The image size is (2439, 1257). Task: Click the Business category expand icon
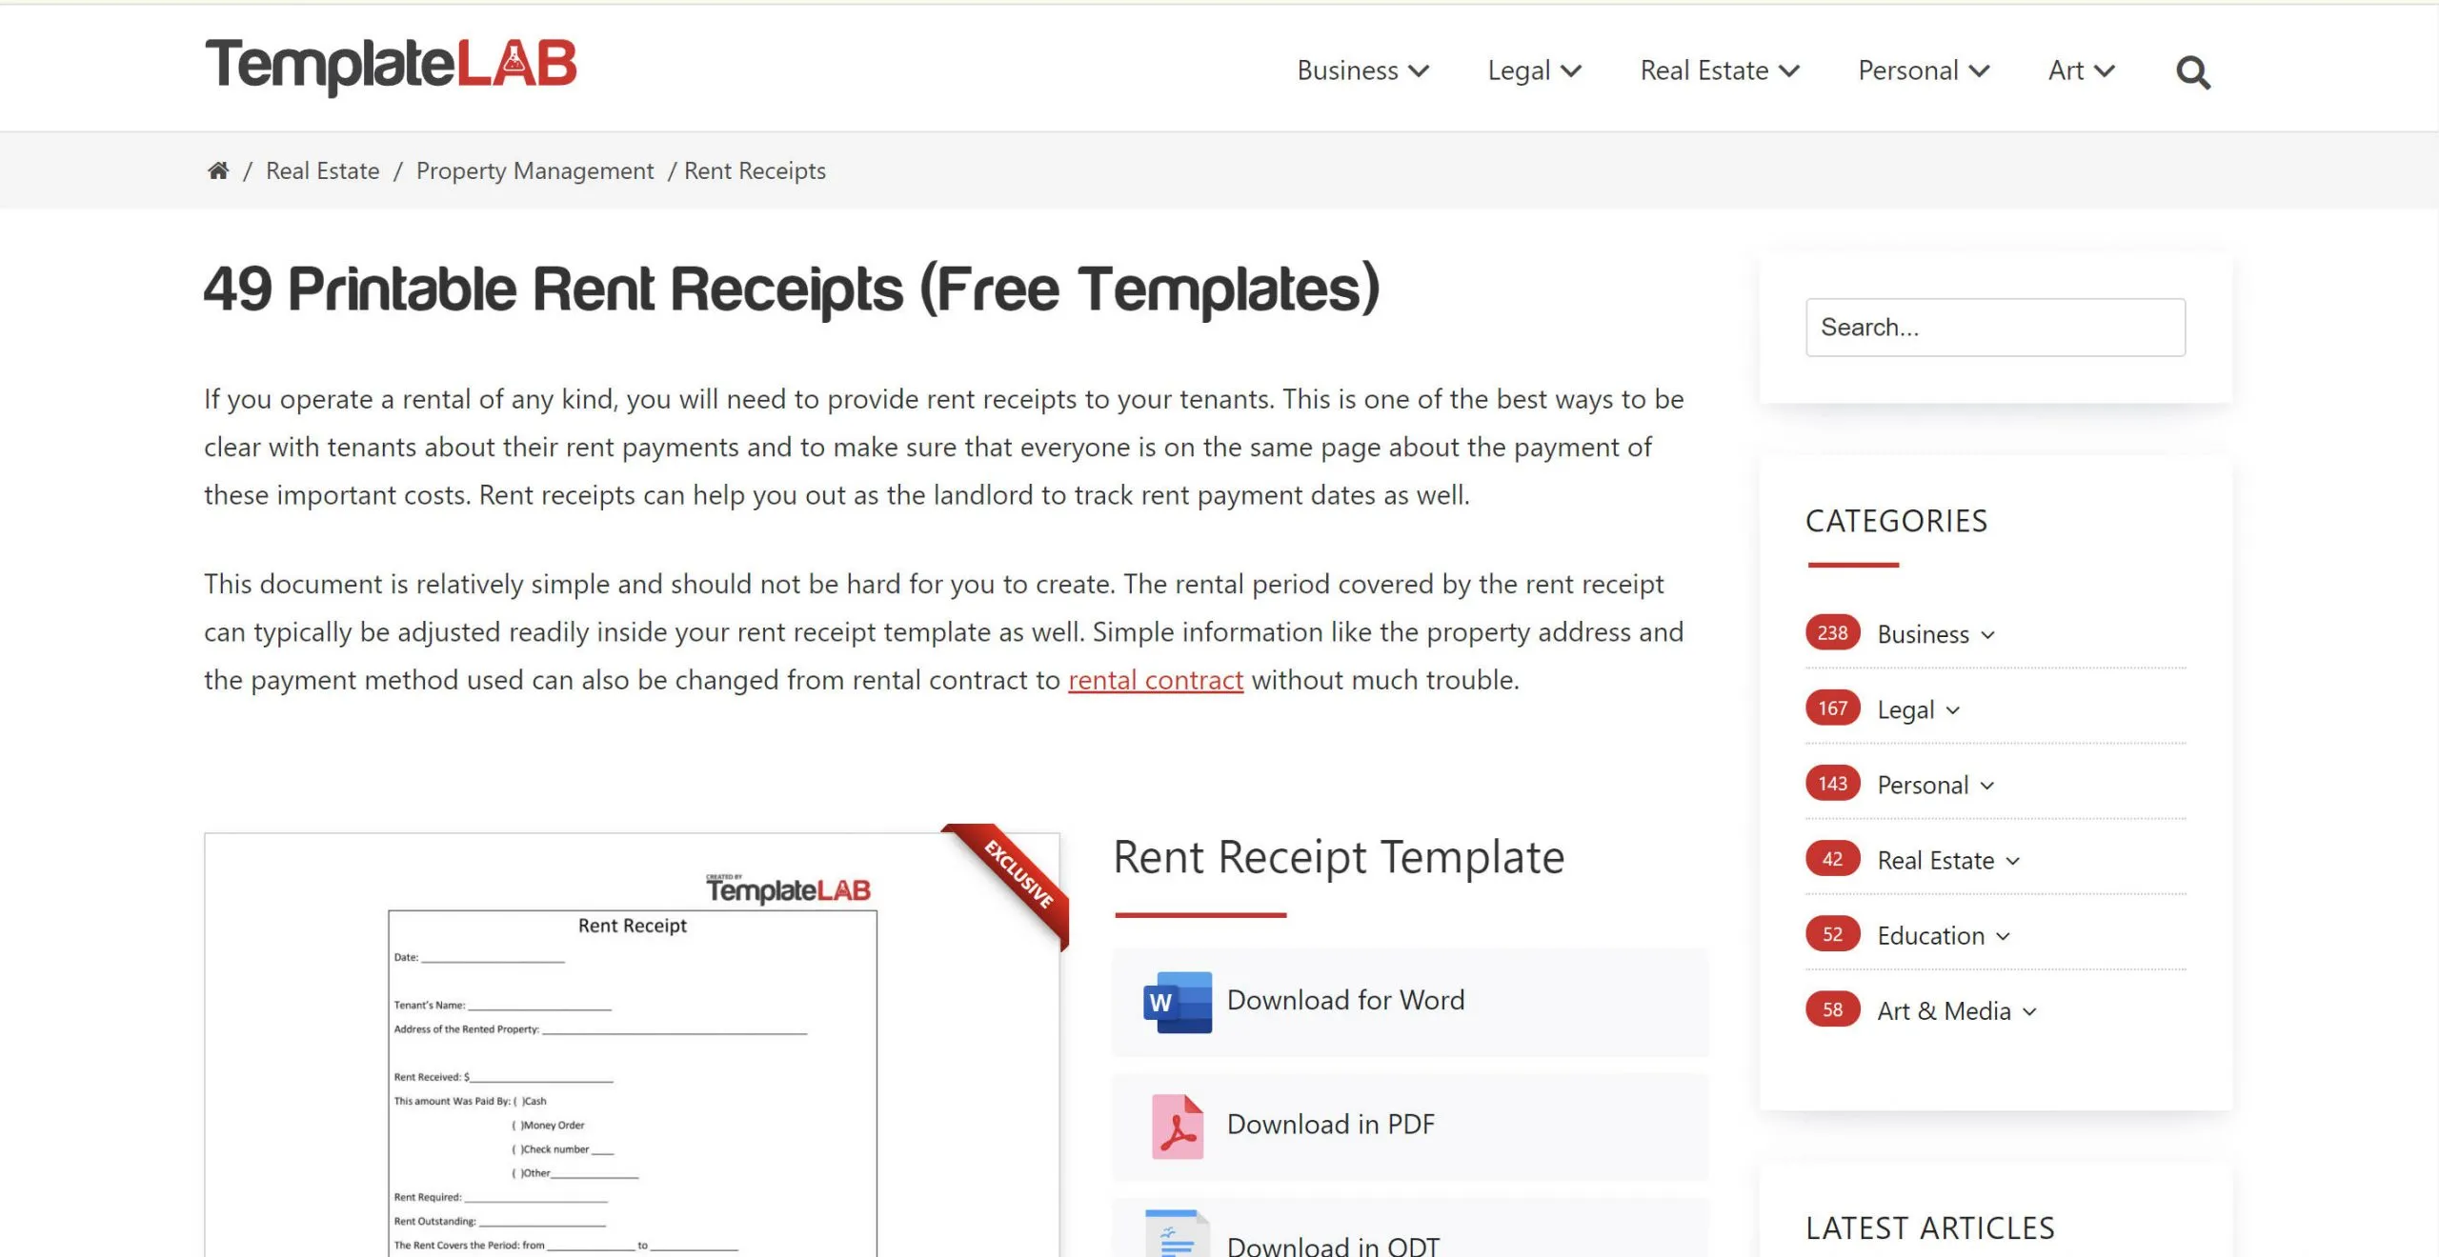[x=1993, y=633]
